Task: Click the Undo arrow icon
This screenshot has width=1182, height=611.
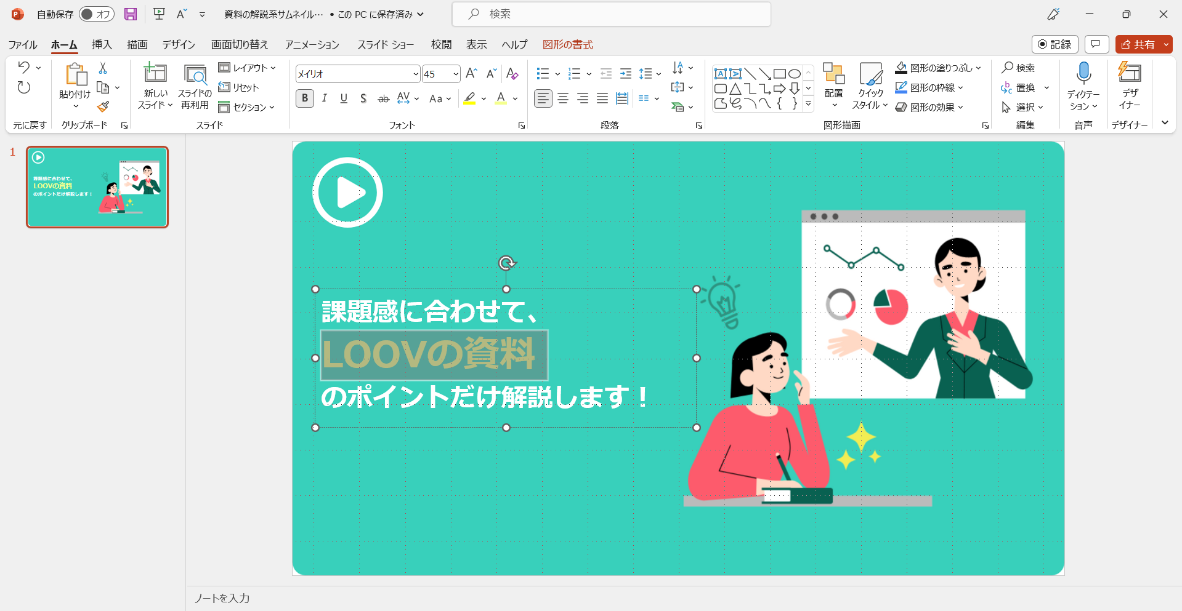Action: [x=23, y=68]
